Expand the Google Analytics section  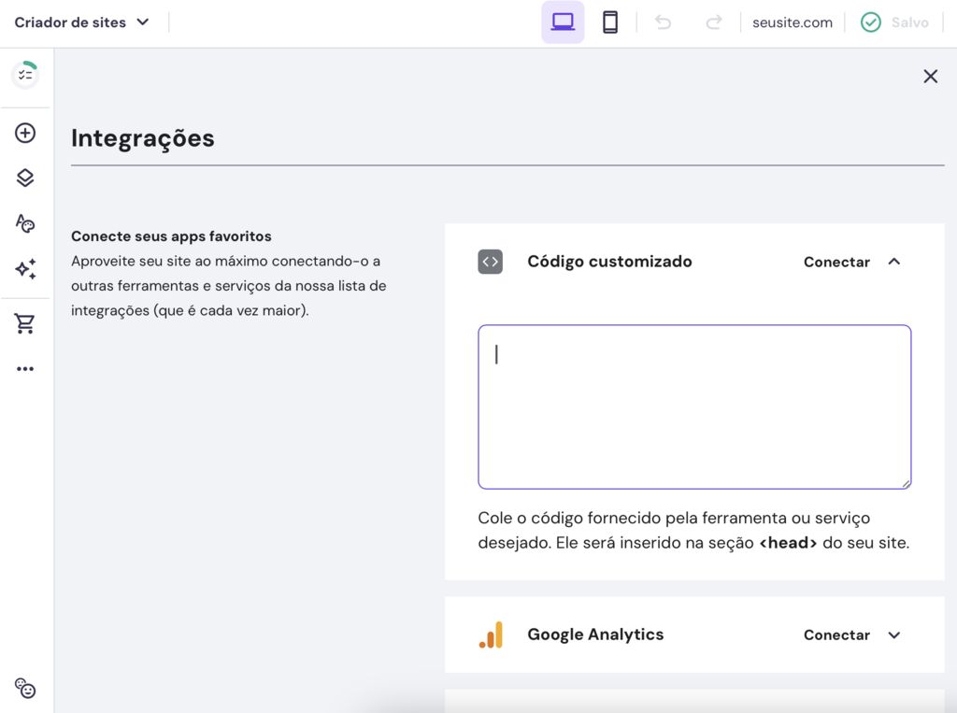(x=894, y=635)
